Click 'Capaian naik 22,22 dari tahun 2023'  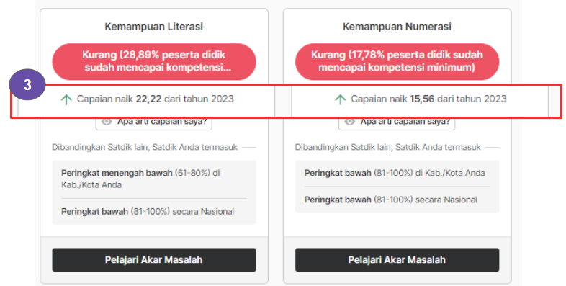[x=156, y=99]
